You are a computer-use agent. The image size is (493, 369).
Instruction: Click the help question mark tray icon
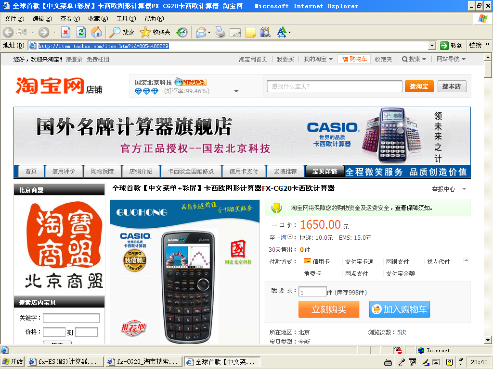point(449,362)
